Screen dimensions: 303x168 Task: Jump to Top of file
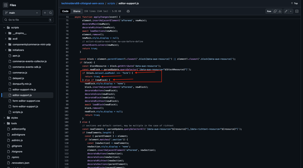[x=294, y=4]
